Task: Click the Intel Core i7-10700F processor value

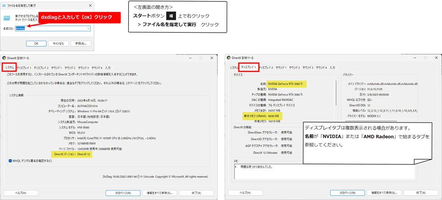Action: click(x=117, y=138)
